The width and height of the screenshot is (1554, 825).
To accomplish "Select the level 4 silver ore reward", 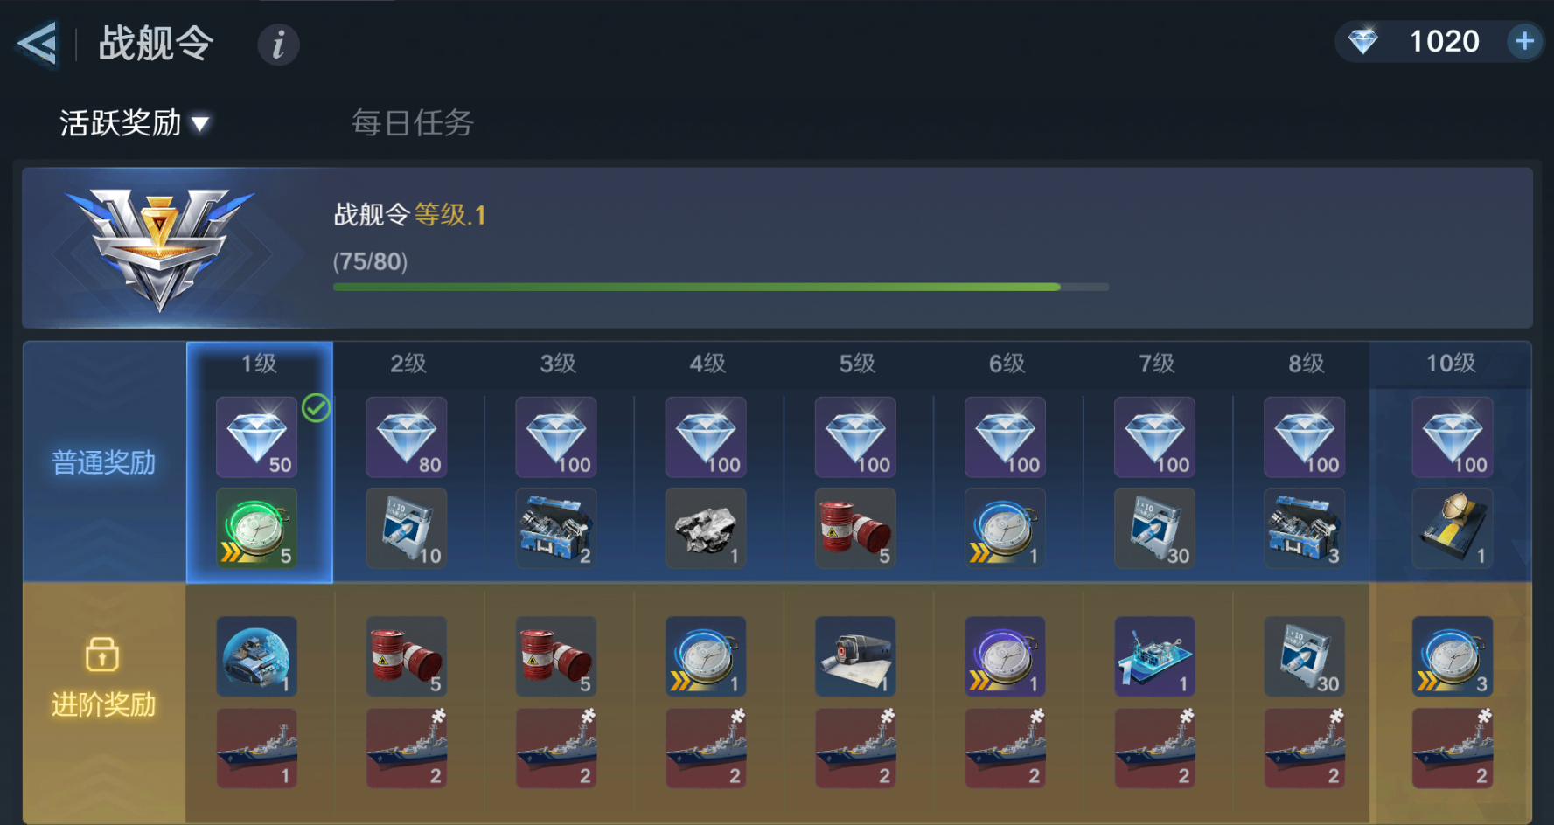I will 706,528.
